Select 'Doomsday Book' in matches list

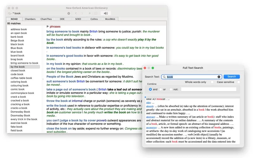20,115
